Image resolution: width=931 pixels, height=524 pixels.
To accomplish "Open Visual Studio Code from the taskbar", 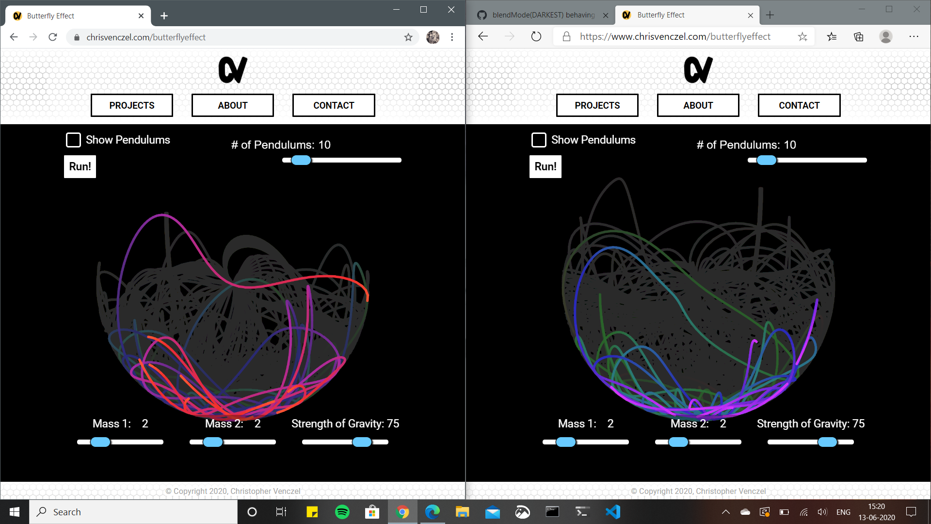I will tap(613, 511).
